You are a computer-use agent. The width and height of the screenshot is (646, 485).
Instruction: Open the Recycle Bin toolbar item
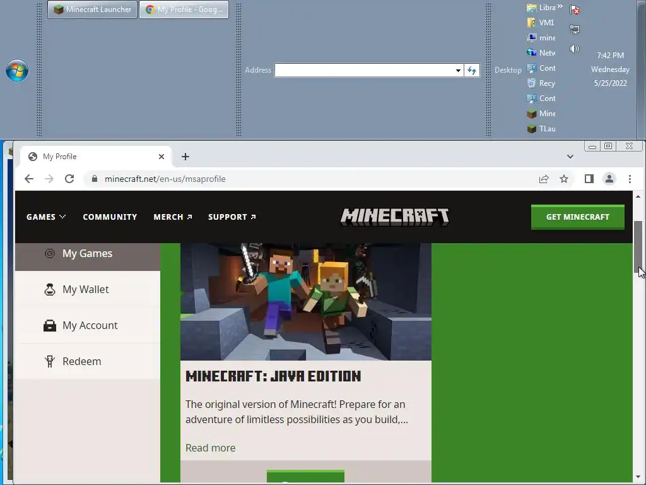pos(541,83)
